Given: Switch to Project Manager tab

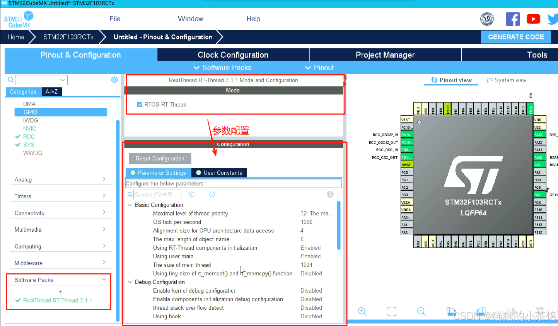Looking at the screenshot, I should [385, 55].
